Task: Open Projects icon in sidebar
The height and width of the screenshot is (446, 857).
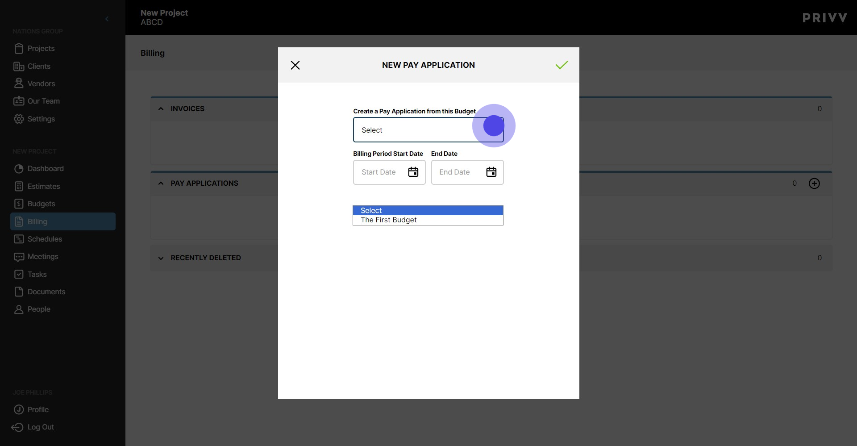Action: coord(19,48)
